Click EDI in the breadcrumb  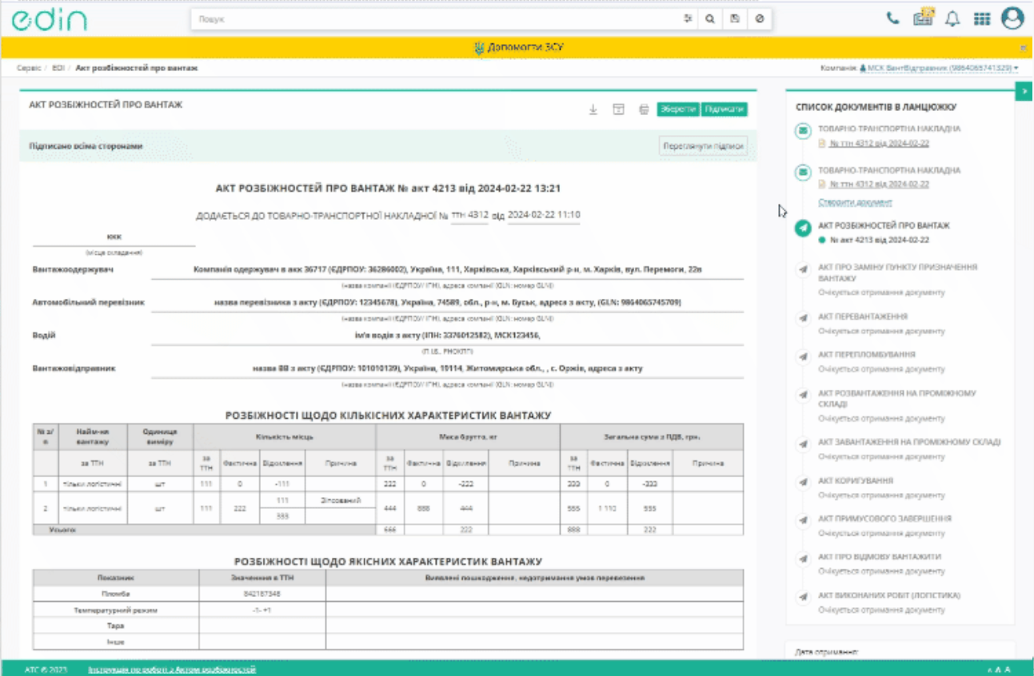click(58, 69)
